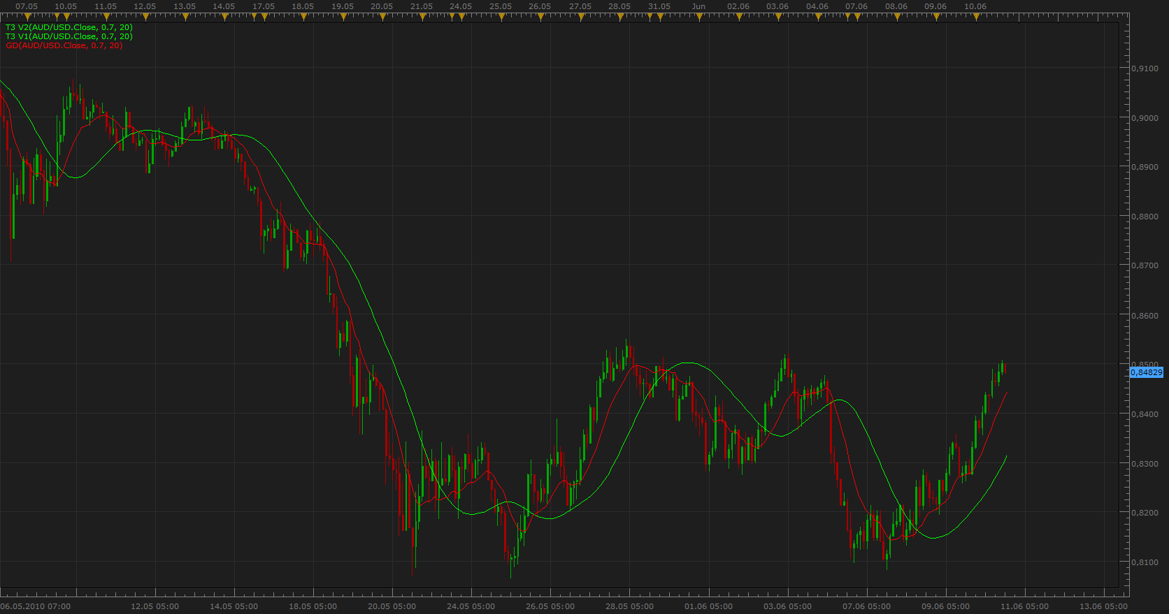Click the 18.05 date on top axis
This screenshot has height=614, width=1169.
click(x=303, y=6)
